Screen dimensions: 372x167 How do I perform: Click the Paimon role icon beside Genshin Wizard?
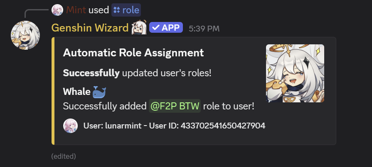139,28
